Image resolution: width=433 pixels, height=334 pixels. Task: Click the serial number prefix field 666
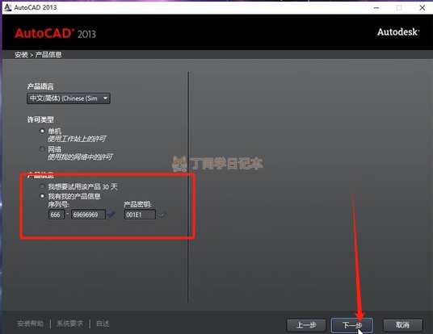point(57,215)
